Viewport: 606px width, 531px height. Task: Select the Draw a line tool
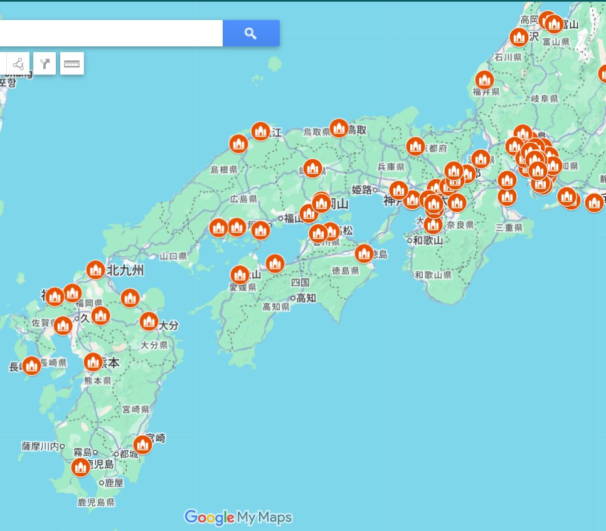click(x=18, y=63)
